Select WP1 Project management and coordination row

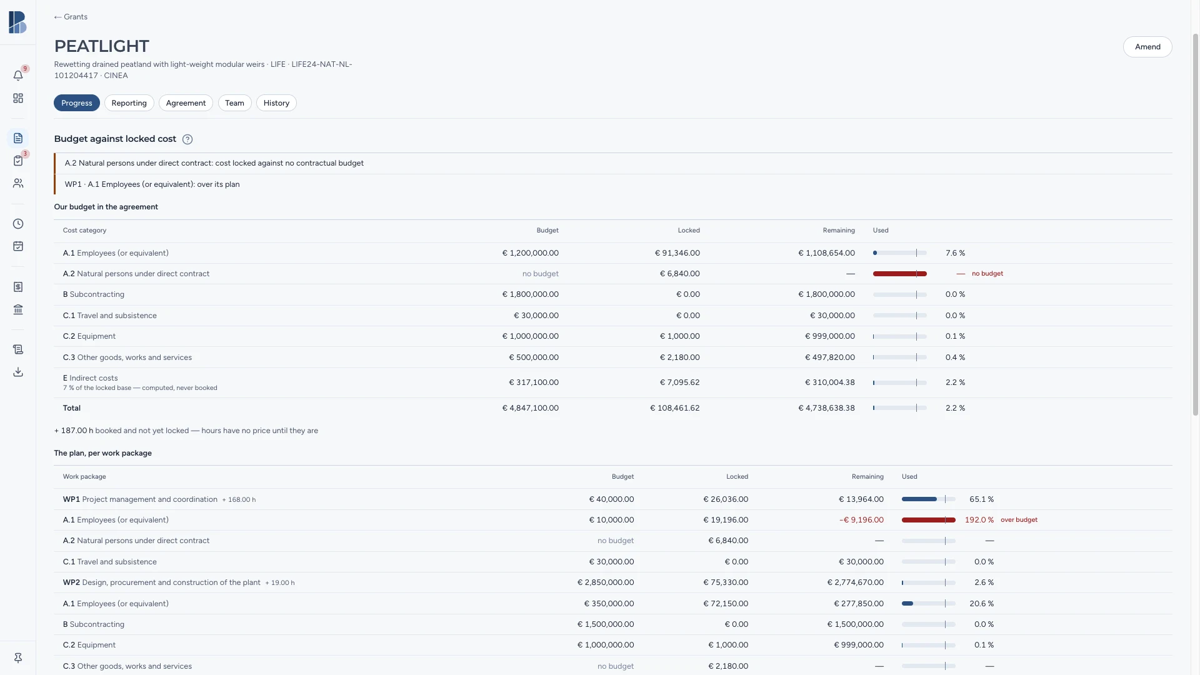click(613, 499)
